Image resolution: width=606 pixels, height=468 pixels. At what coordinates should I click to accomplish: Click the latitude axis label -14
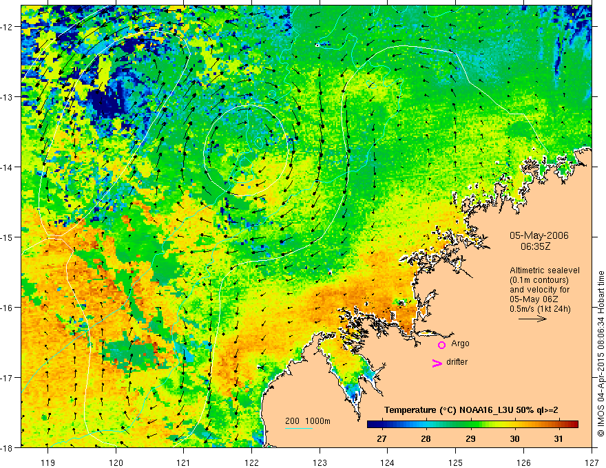click(8, 167)
